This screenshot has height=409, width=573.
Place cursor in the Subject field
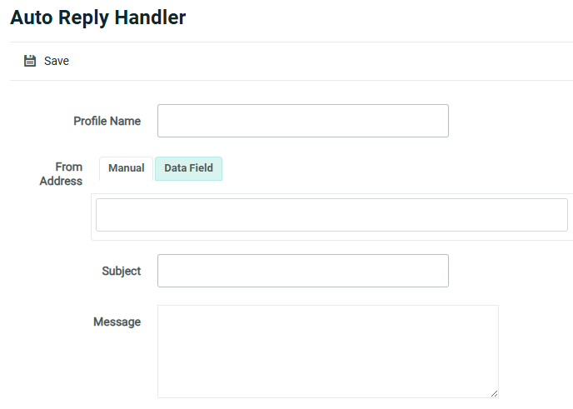pyautogui.click(x=302, y=271)
